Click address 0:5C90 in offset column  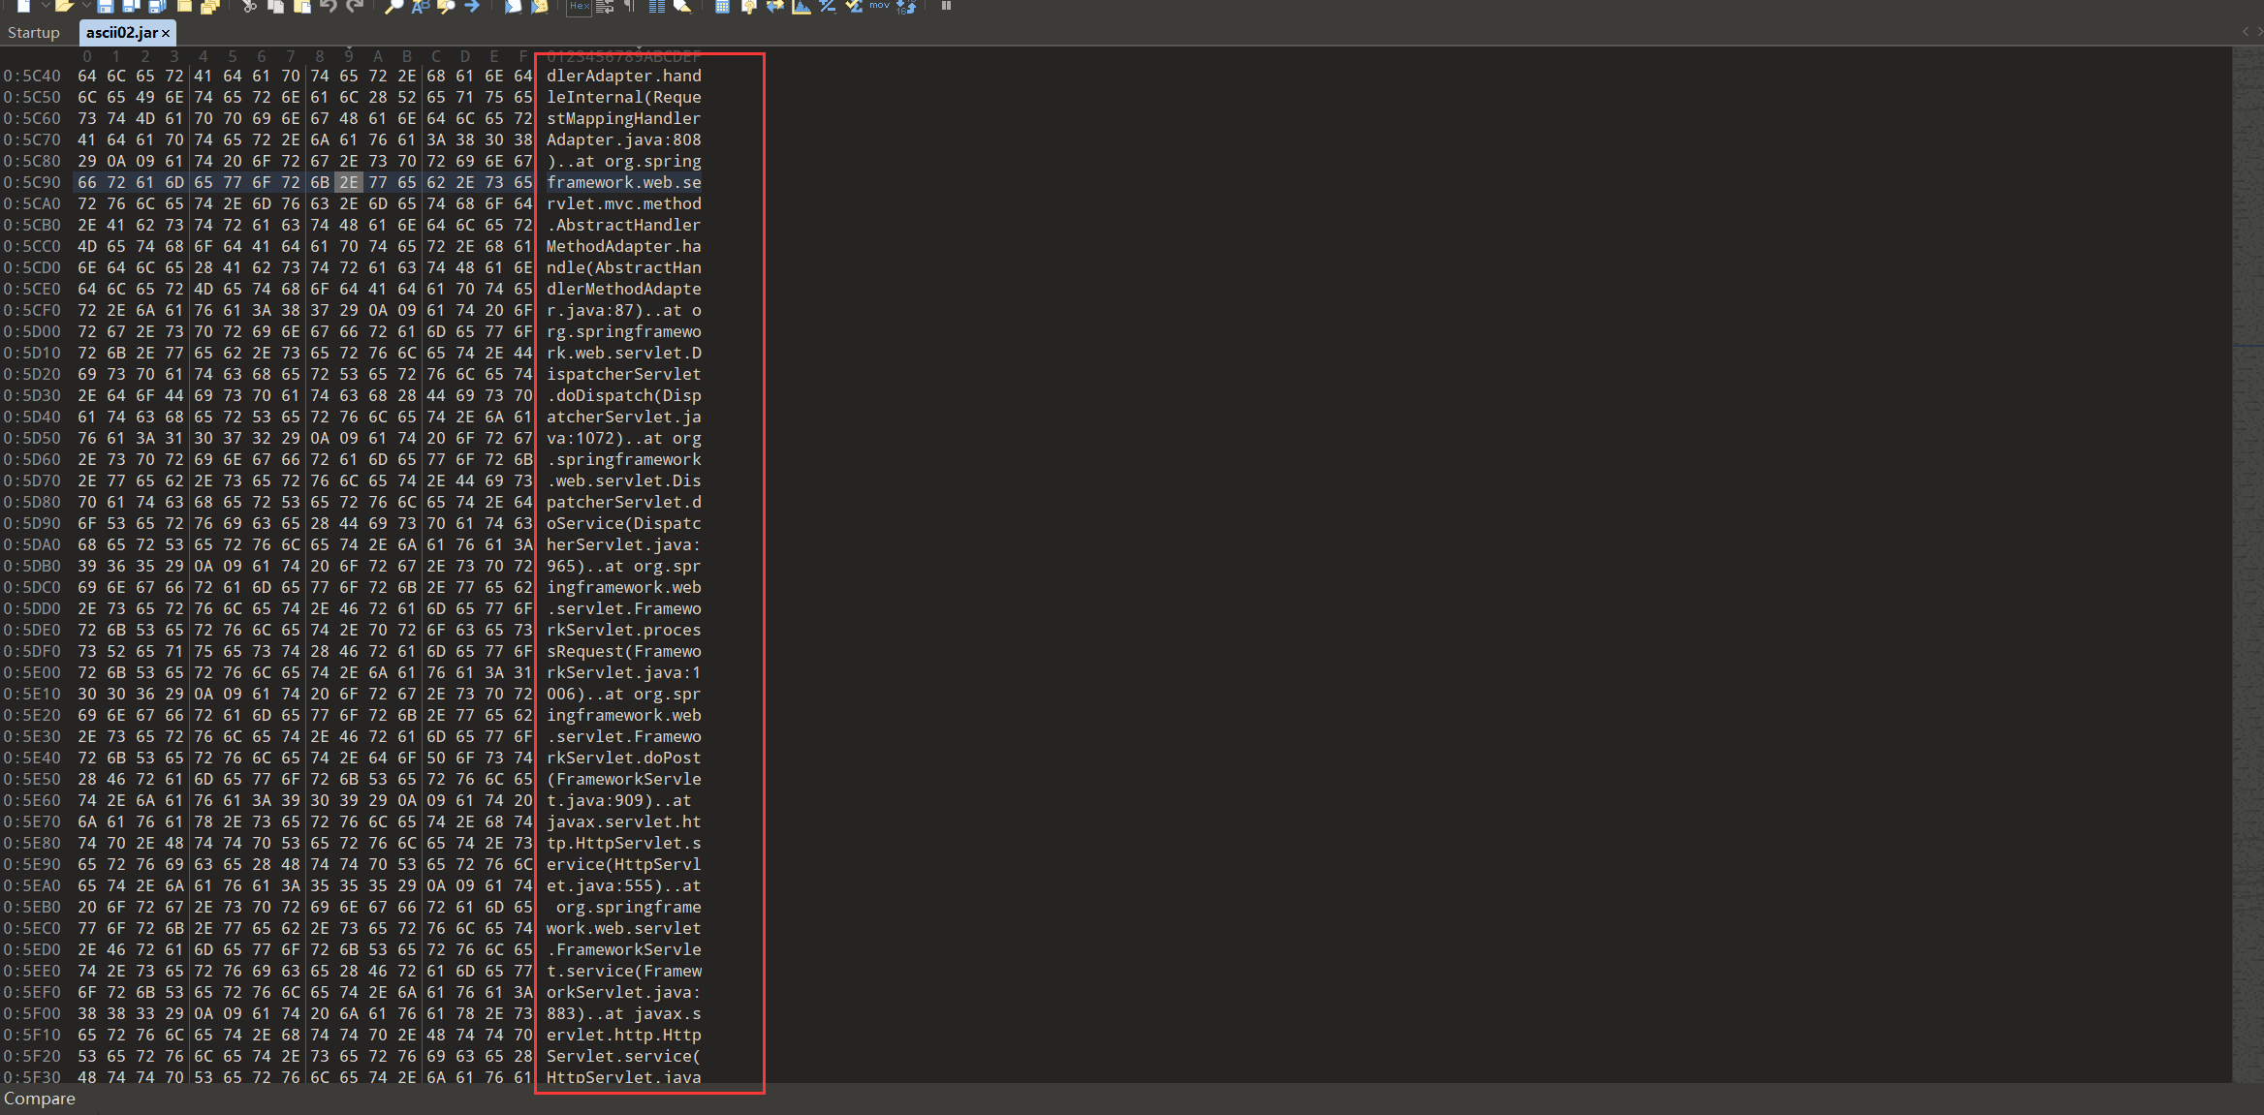[32, 182]
